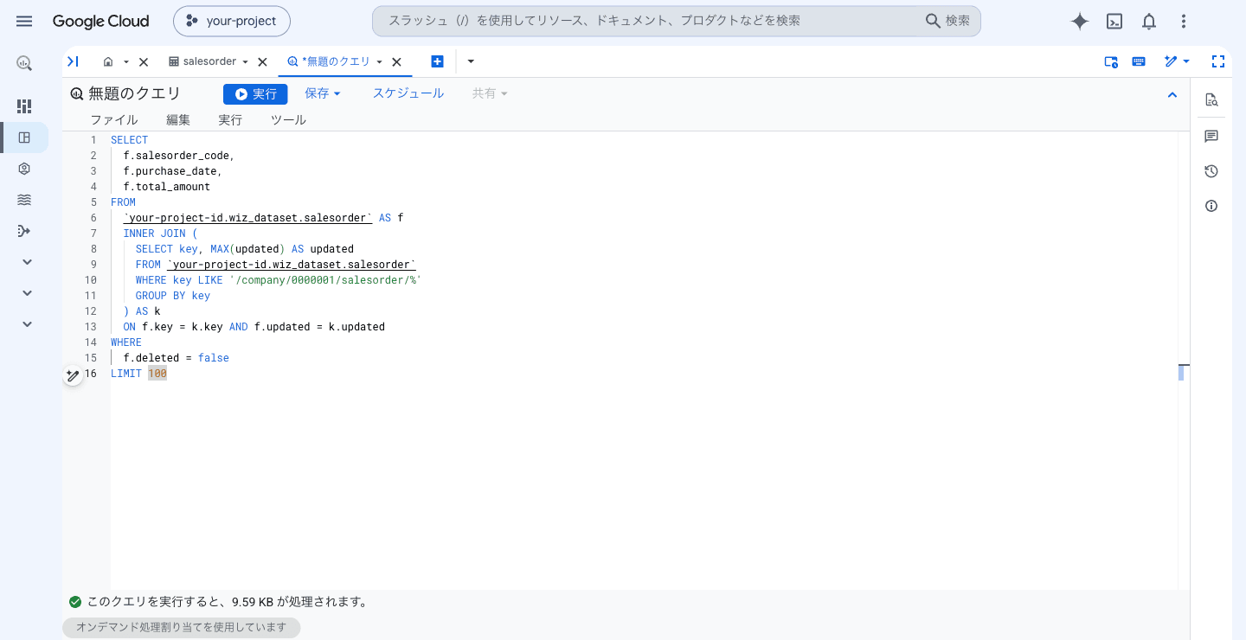Click the LIMIT value 100 in line 16
Screen dimensions: 1246x640
click(157, 374)
